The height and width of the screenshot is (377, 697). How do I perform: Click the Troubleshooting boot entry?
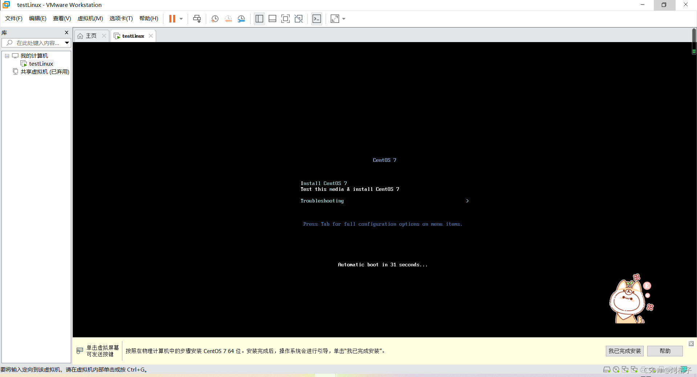point(322,201)
